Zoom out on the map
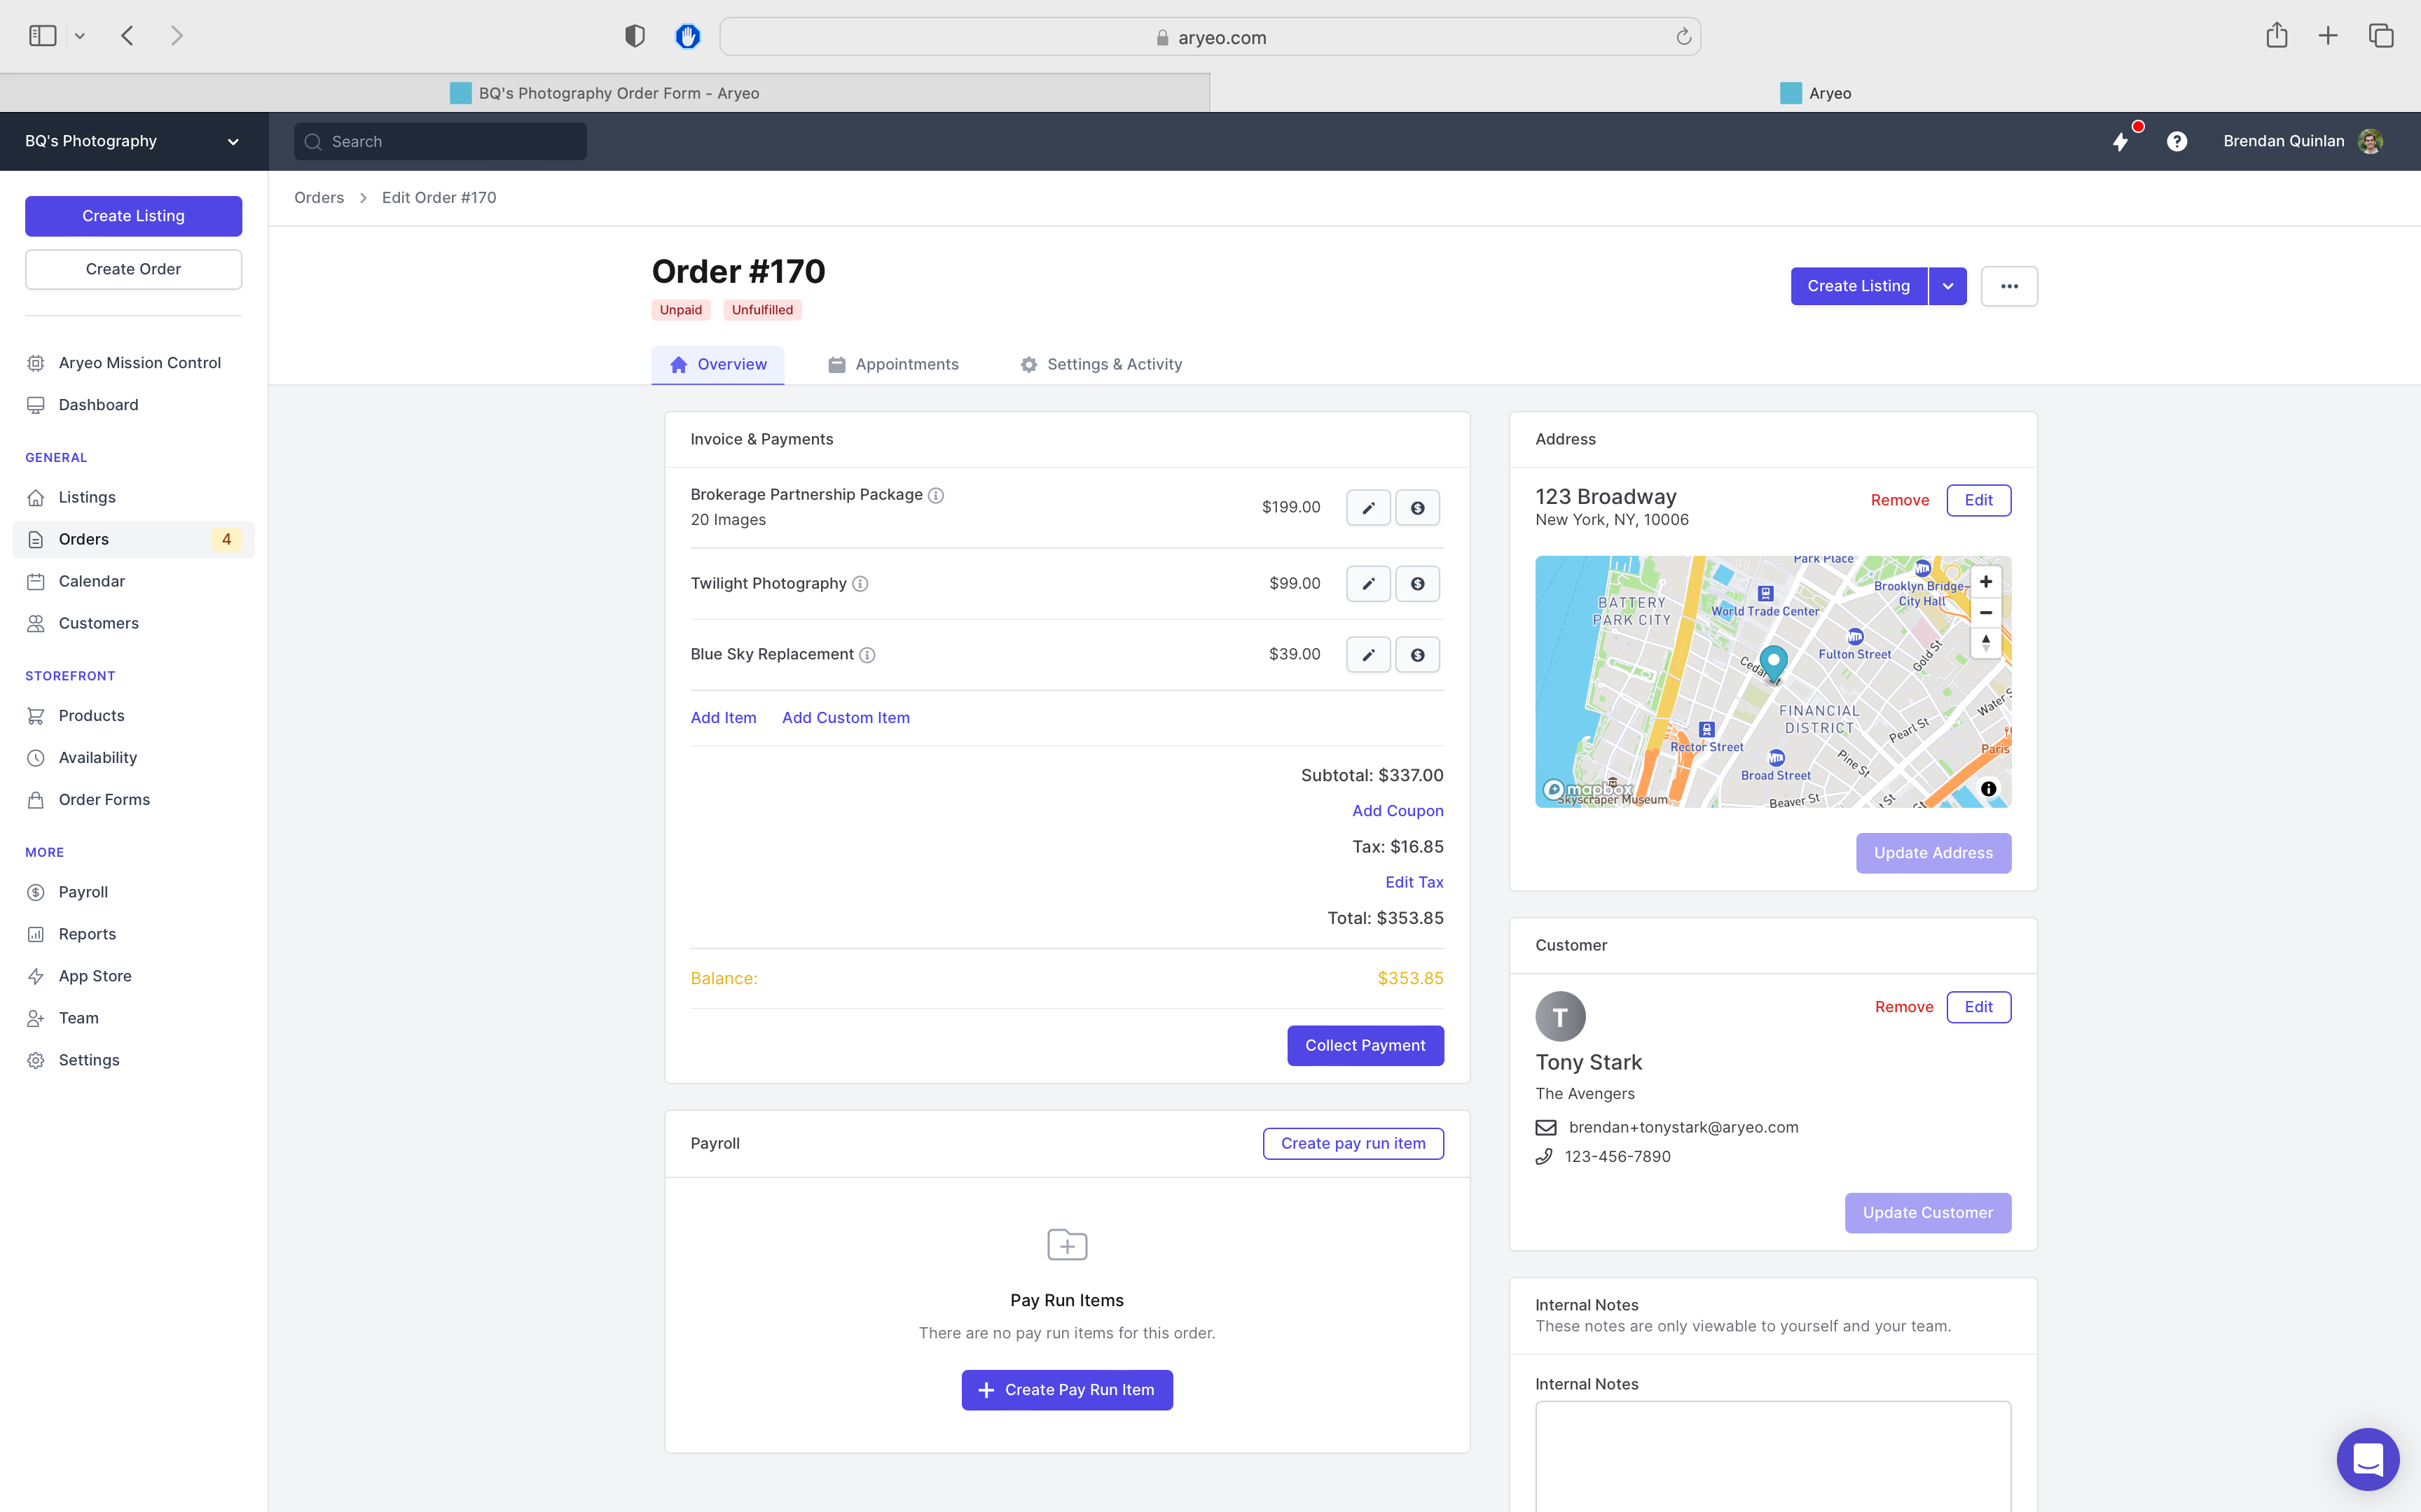2421x1512 pixels. (x=1985, y=612)
